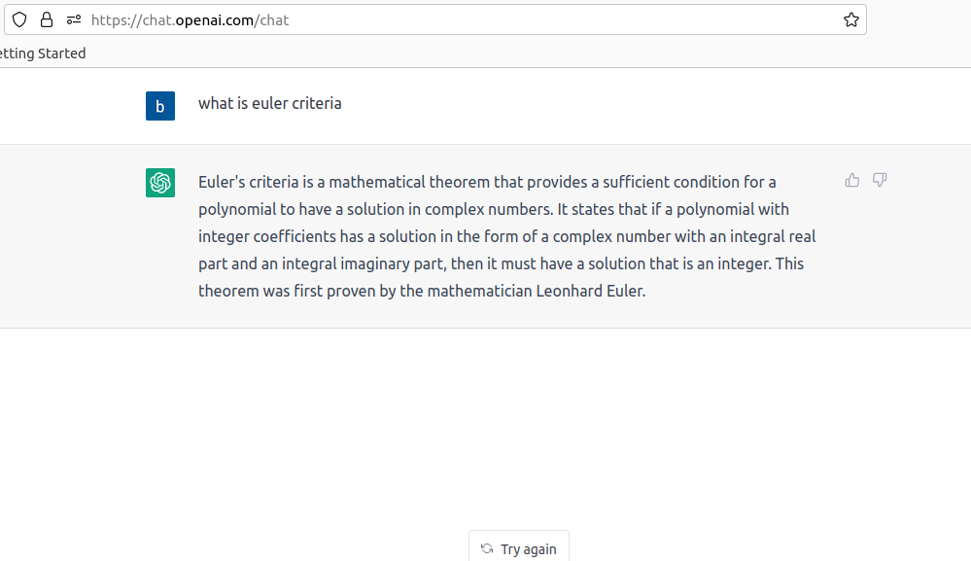The width and height of the screenshot is (971, 561).
Task: Click the words 'Euler's criteria' starting the response
Action: point(248,182)
